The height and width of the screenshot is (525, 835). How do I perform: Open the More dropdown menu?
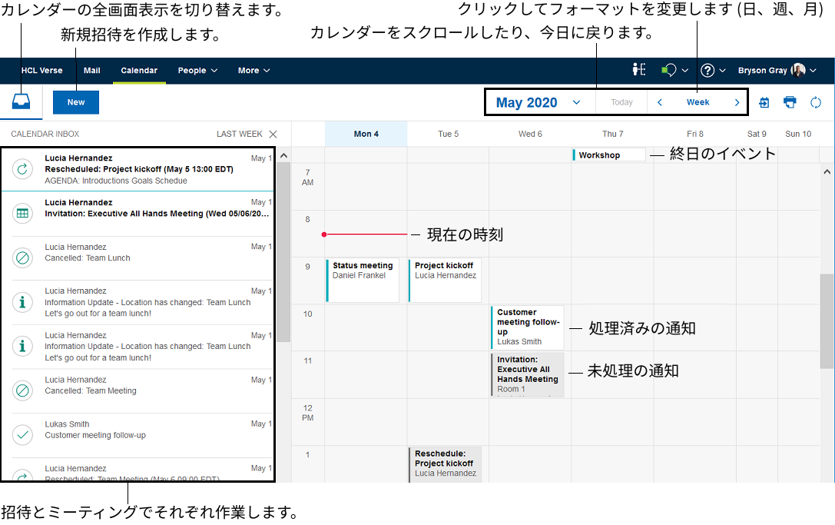253,71
